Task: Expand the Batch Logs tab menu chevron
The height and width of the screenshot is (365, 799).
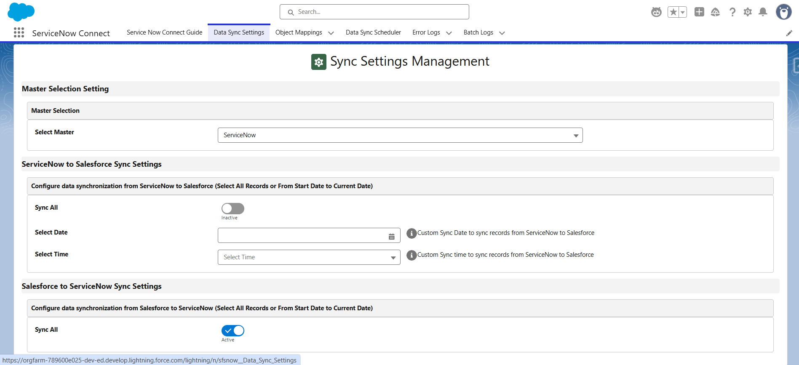Action: pyautogui.click(x=502, y=33)
